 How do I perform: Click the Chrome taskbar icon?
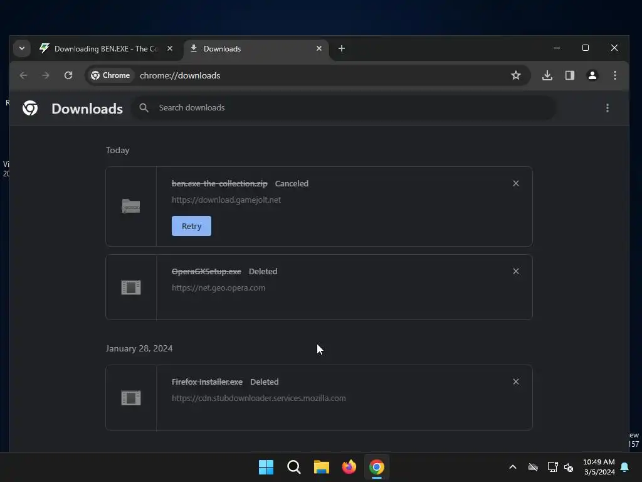377,467
